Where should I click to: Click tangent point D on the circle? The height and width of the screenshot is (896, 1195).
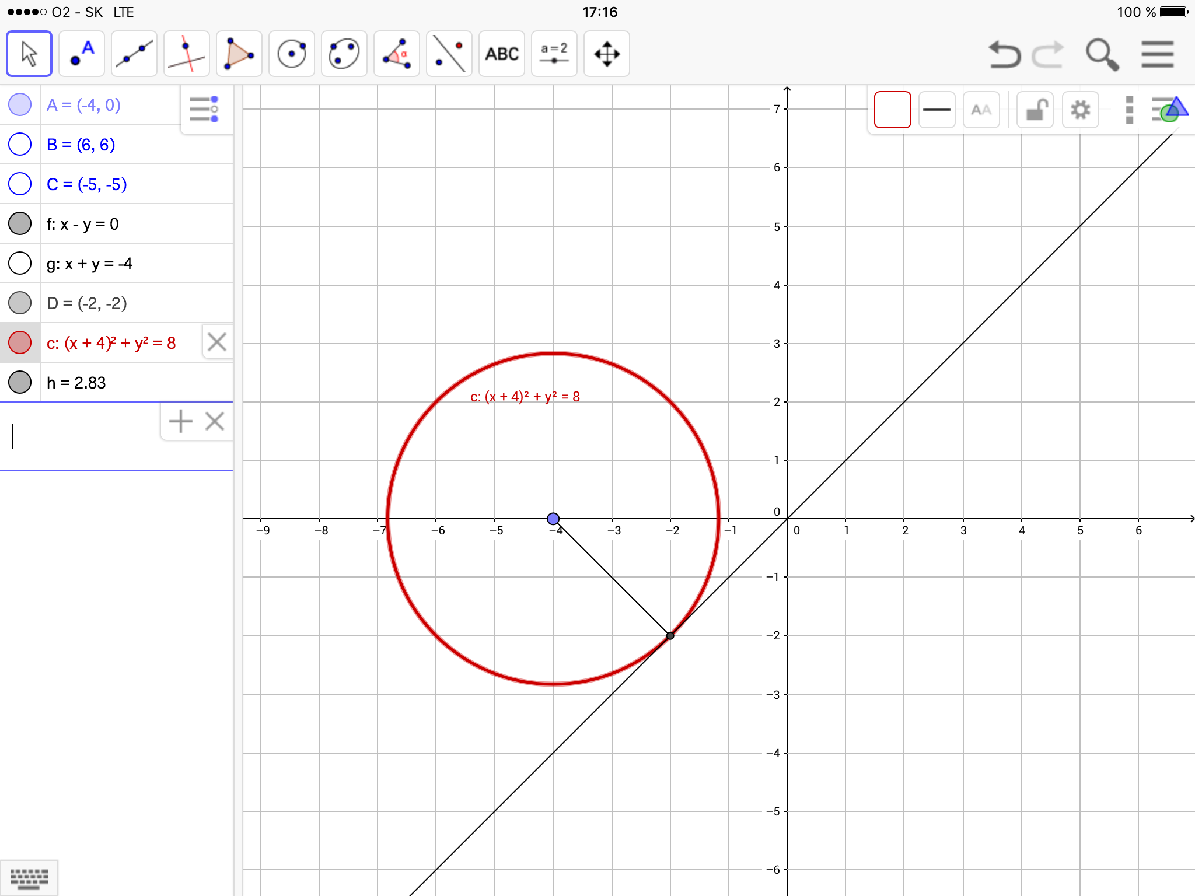click(670, 635)
